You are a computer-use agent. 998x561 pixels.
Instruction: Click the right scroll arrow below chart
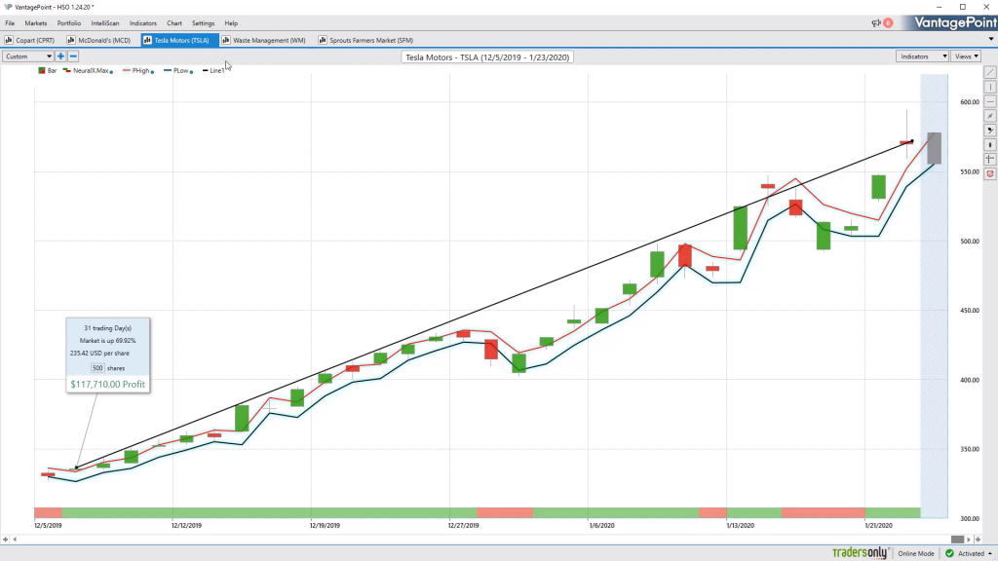click(x=969, y=540)
